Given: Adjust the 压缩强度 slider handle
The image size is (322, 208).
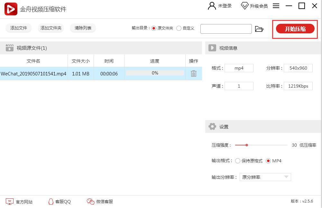Looking at the screenshot, I should click(x=247, y=145).
